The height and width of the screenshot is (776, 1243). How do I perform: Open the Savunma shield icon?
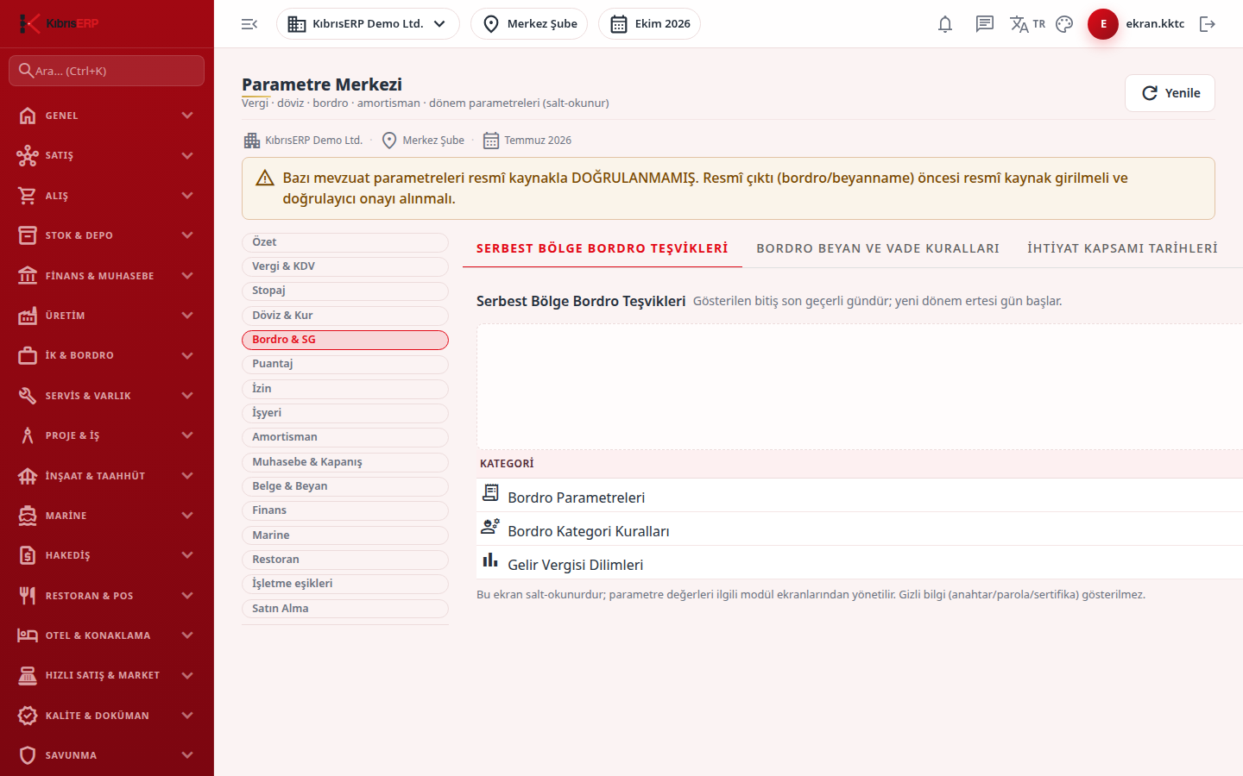coord(28,755)
